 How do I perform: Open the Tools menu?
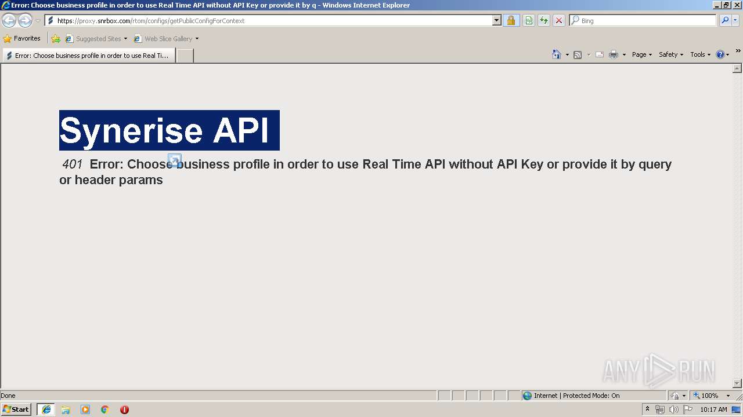pyautogui.click(x=701, y=54)
